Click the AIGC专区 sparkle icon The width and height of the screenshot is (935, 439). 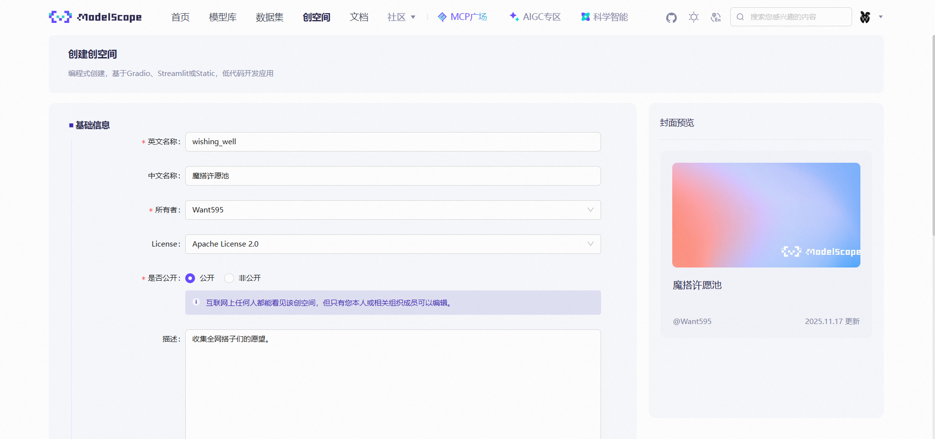514,17
